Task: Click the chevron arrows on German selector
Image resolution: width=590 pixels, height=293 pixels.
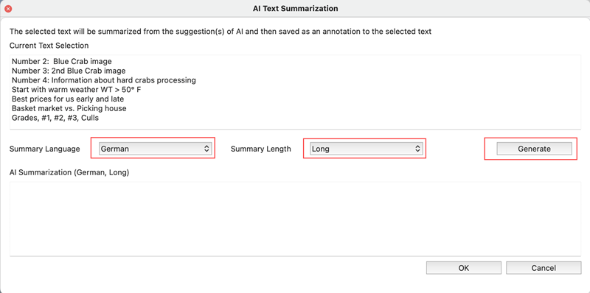Action: coord(206,149)
